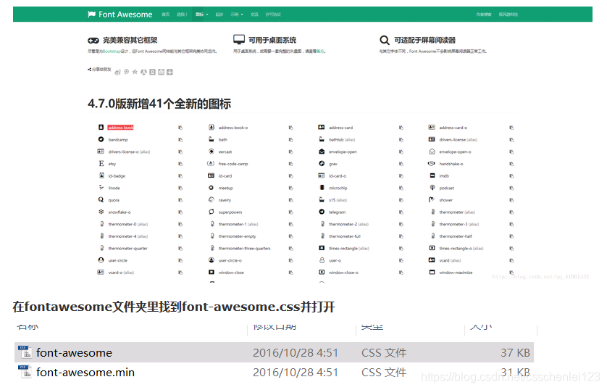Open the thermometer-quarter icon entry

[123, 248]
